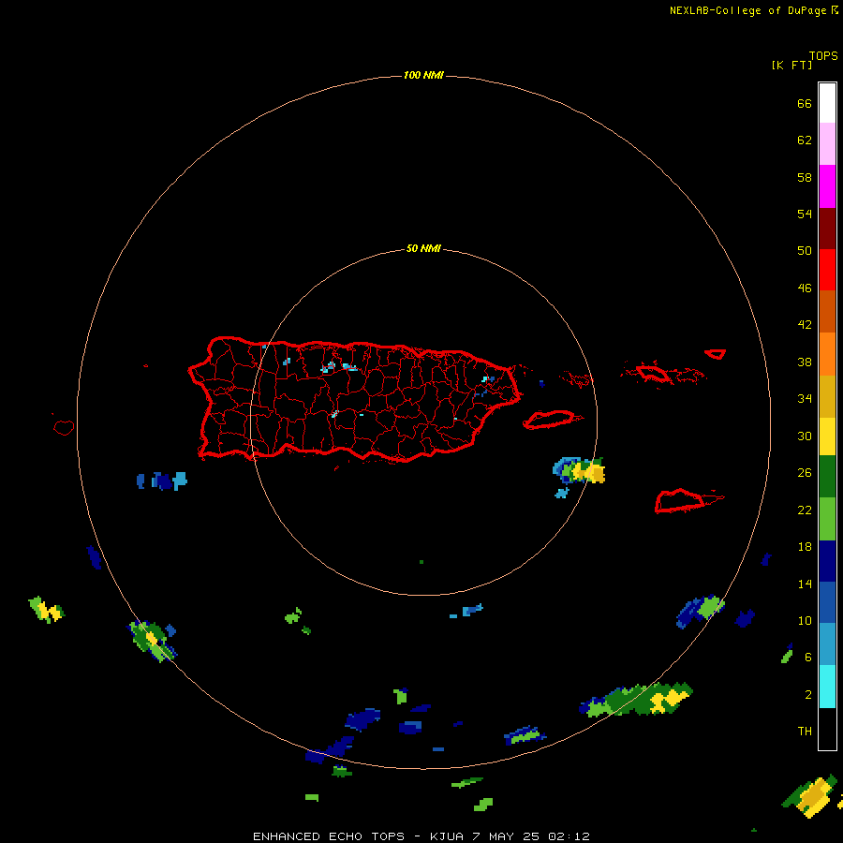Click the yellow echo cell south of Vieques
This screenshot has width=843, height=843.
tap(580, 470)
